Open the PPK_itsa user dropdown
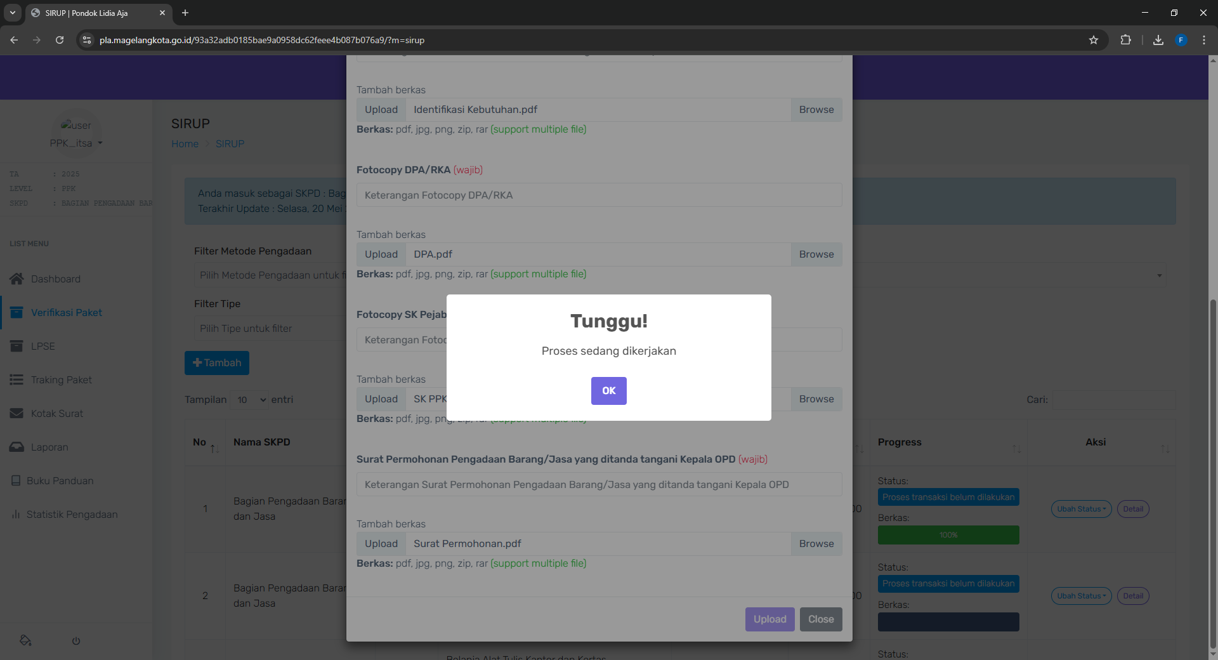1218x660 pixels. (76, 143)
